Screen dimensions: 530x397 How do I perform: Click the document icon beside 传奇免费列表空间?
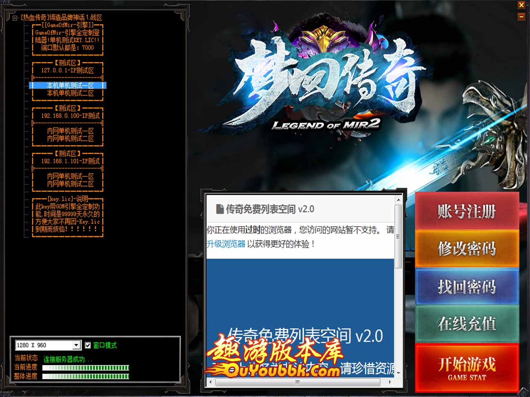[220, 209]
